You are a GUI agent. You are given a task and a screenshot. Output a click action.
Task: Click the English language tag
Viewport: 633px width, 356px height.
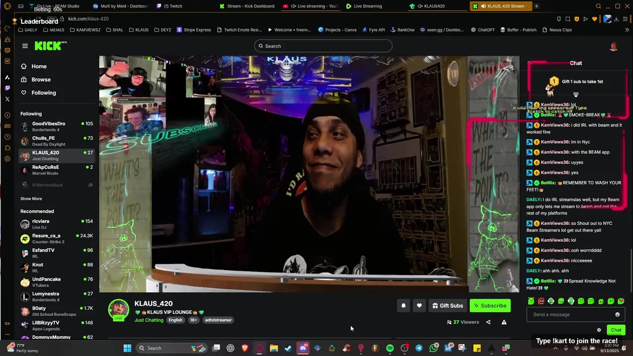click(x=175, y=320)
